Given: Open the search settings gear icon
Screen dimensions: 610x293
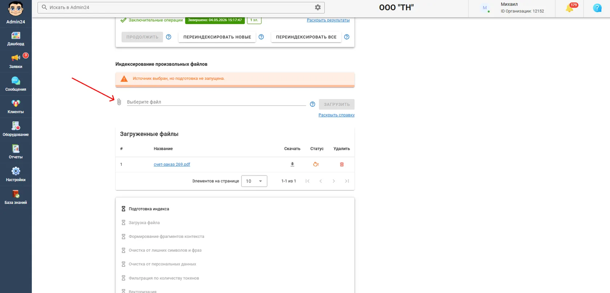Looking at the screenshot, I should tap(318, 7).
